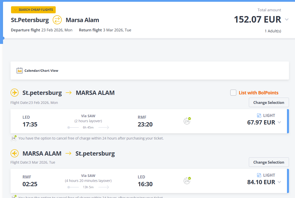This screenshot has width=295, height=198.
Task: Expand the total amount 152.07 EUR chevron
Action: click(287, 20)
